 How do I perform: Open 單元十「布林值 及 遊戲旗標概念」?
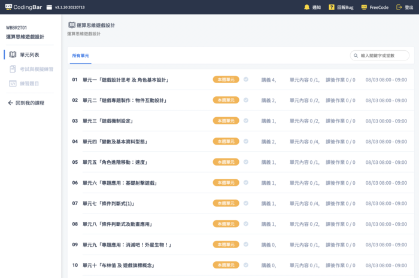click(x=119, y=265)
